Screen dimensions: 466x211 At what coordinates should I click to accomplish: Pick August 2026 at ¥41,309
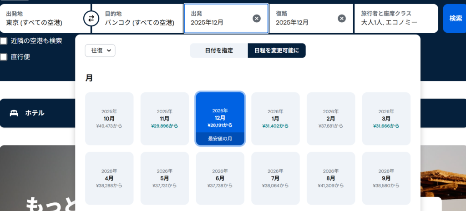coord(331,178)
